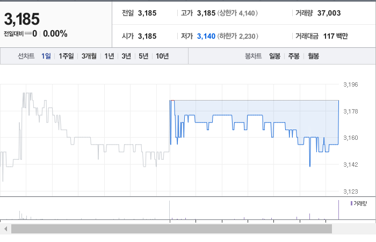
Task: Click the current price 3,185 headline
Action: [x=22, y=19]
